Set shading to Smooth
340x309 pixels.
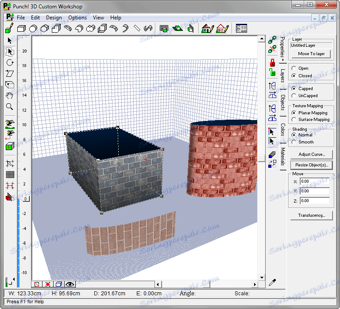point(294,142)
